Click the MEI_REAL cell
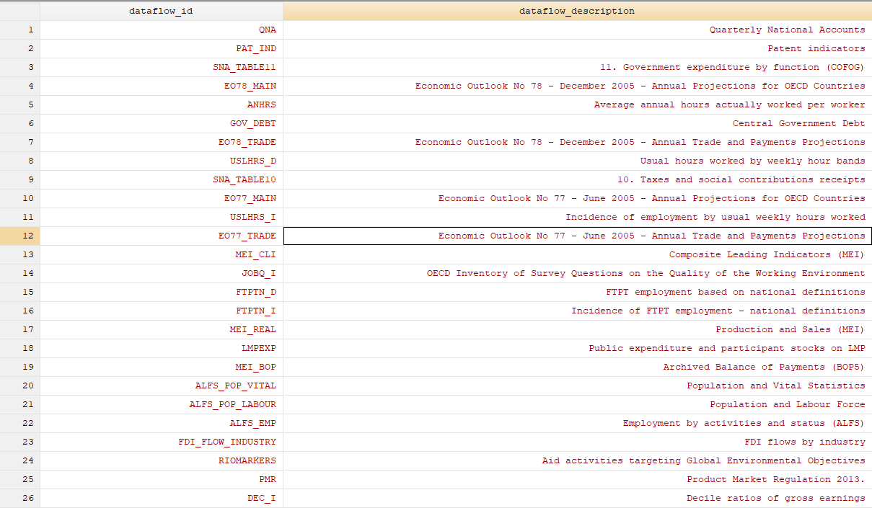This screenshot has height=508, width=872. [x=161, y=329]
